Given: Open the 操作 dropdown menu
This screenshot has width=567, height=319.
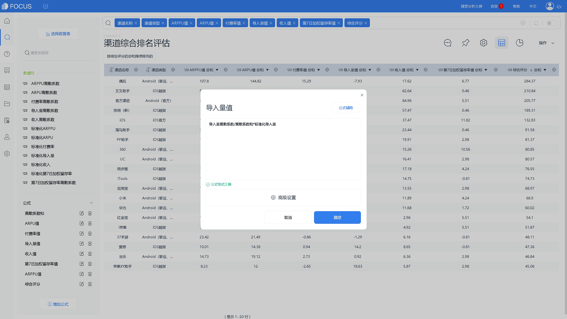Looking at the screenshot, I should (x=546, y=43).
